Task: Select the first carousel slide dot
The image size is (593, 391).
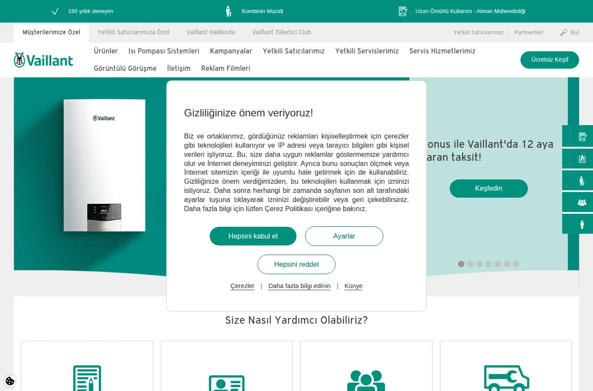Action: 461,264
